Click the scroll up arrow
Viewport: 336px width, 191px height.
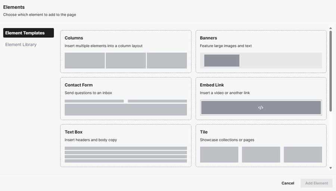[x=330, y=28]
